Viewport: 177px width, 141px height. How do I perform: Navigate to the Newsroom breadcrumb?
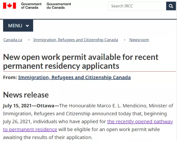[139, 40]
